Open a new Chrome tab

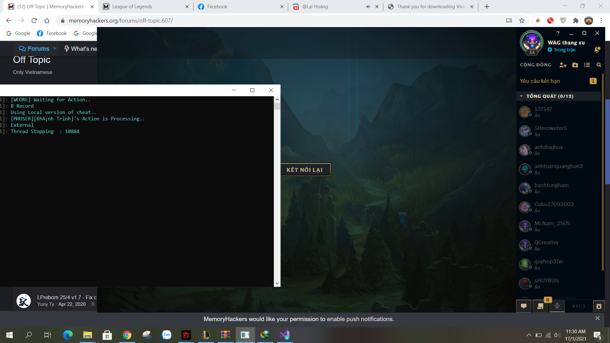pos(487,7)
